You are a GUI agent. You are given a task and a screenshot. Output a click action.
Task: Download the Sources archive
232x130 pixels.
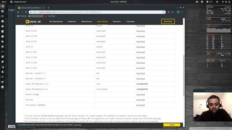pyautogui.click(x=141, y=100)
